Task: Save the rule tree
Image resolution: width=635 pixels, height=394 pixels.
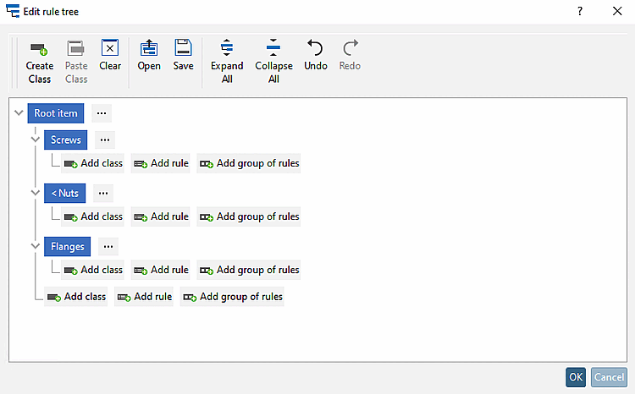Action: tap(183, 55)
